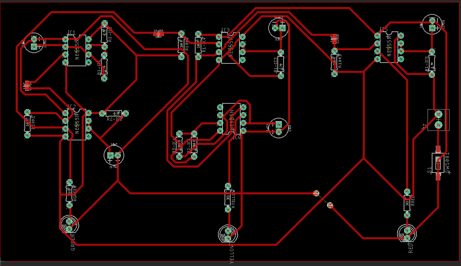
Task: Click the top pad of R10K3
Action: [334, 51]
